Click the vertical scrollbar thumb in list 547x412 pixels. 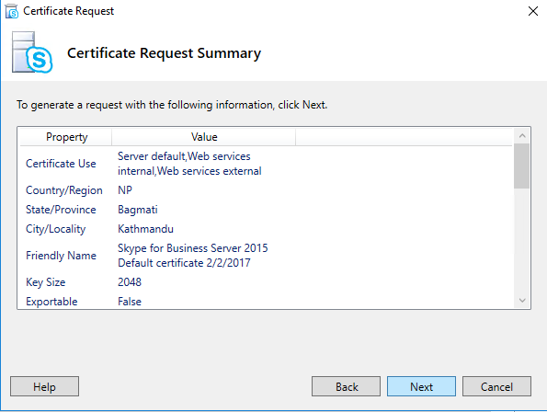pos(521,166)
